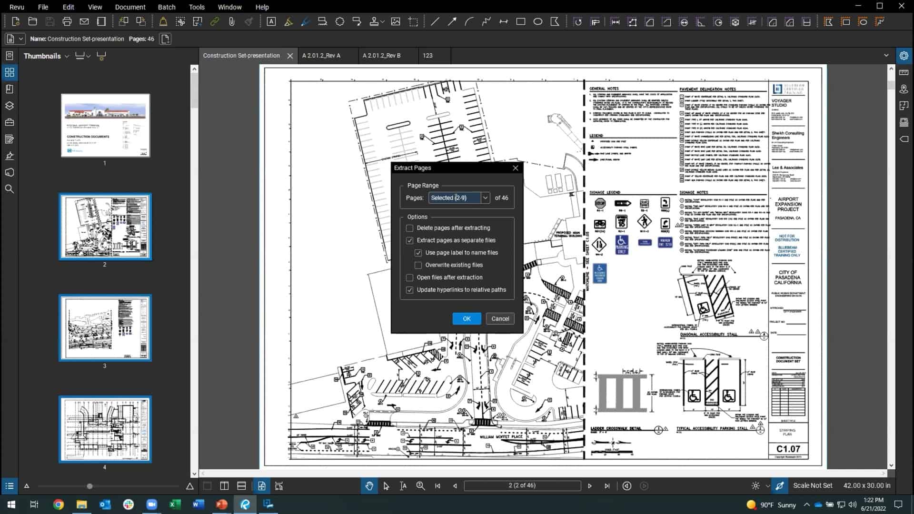Adjust the thumbnail size slider

click(89, 486)
